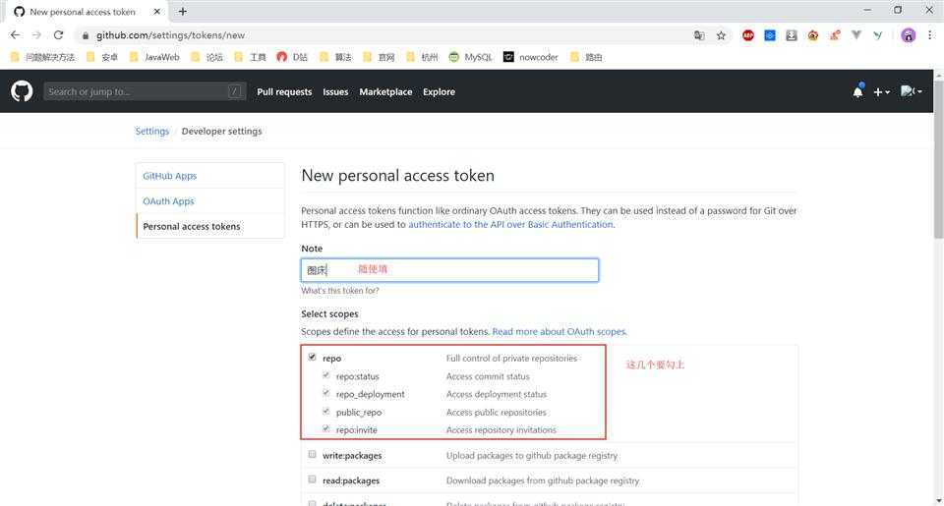Open the purple Chrome profile avatar
Viewport: 944px width, 506px height.
coord(908,35)
